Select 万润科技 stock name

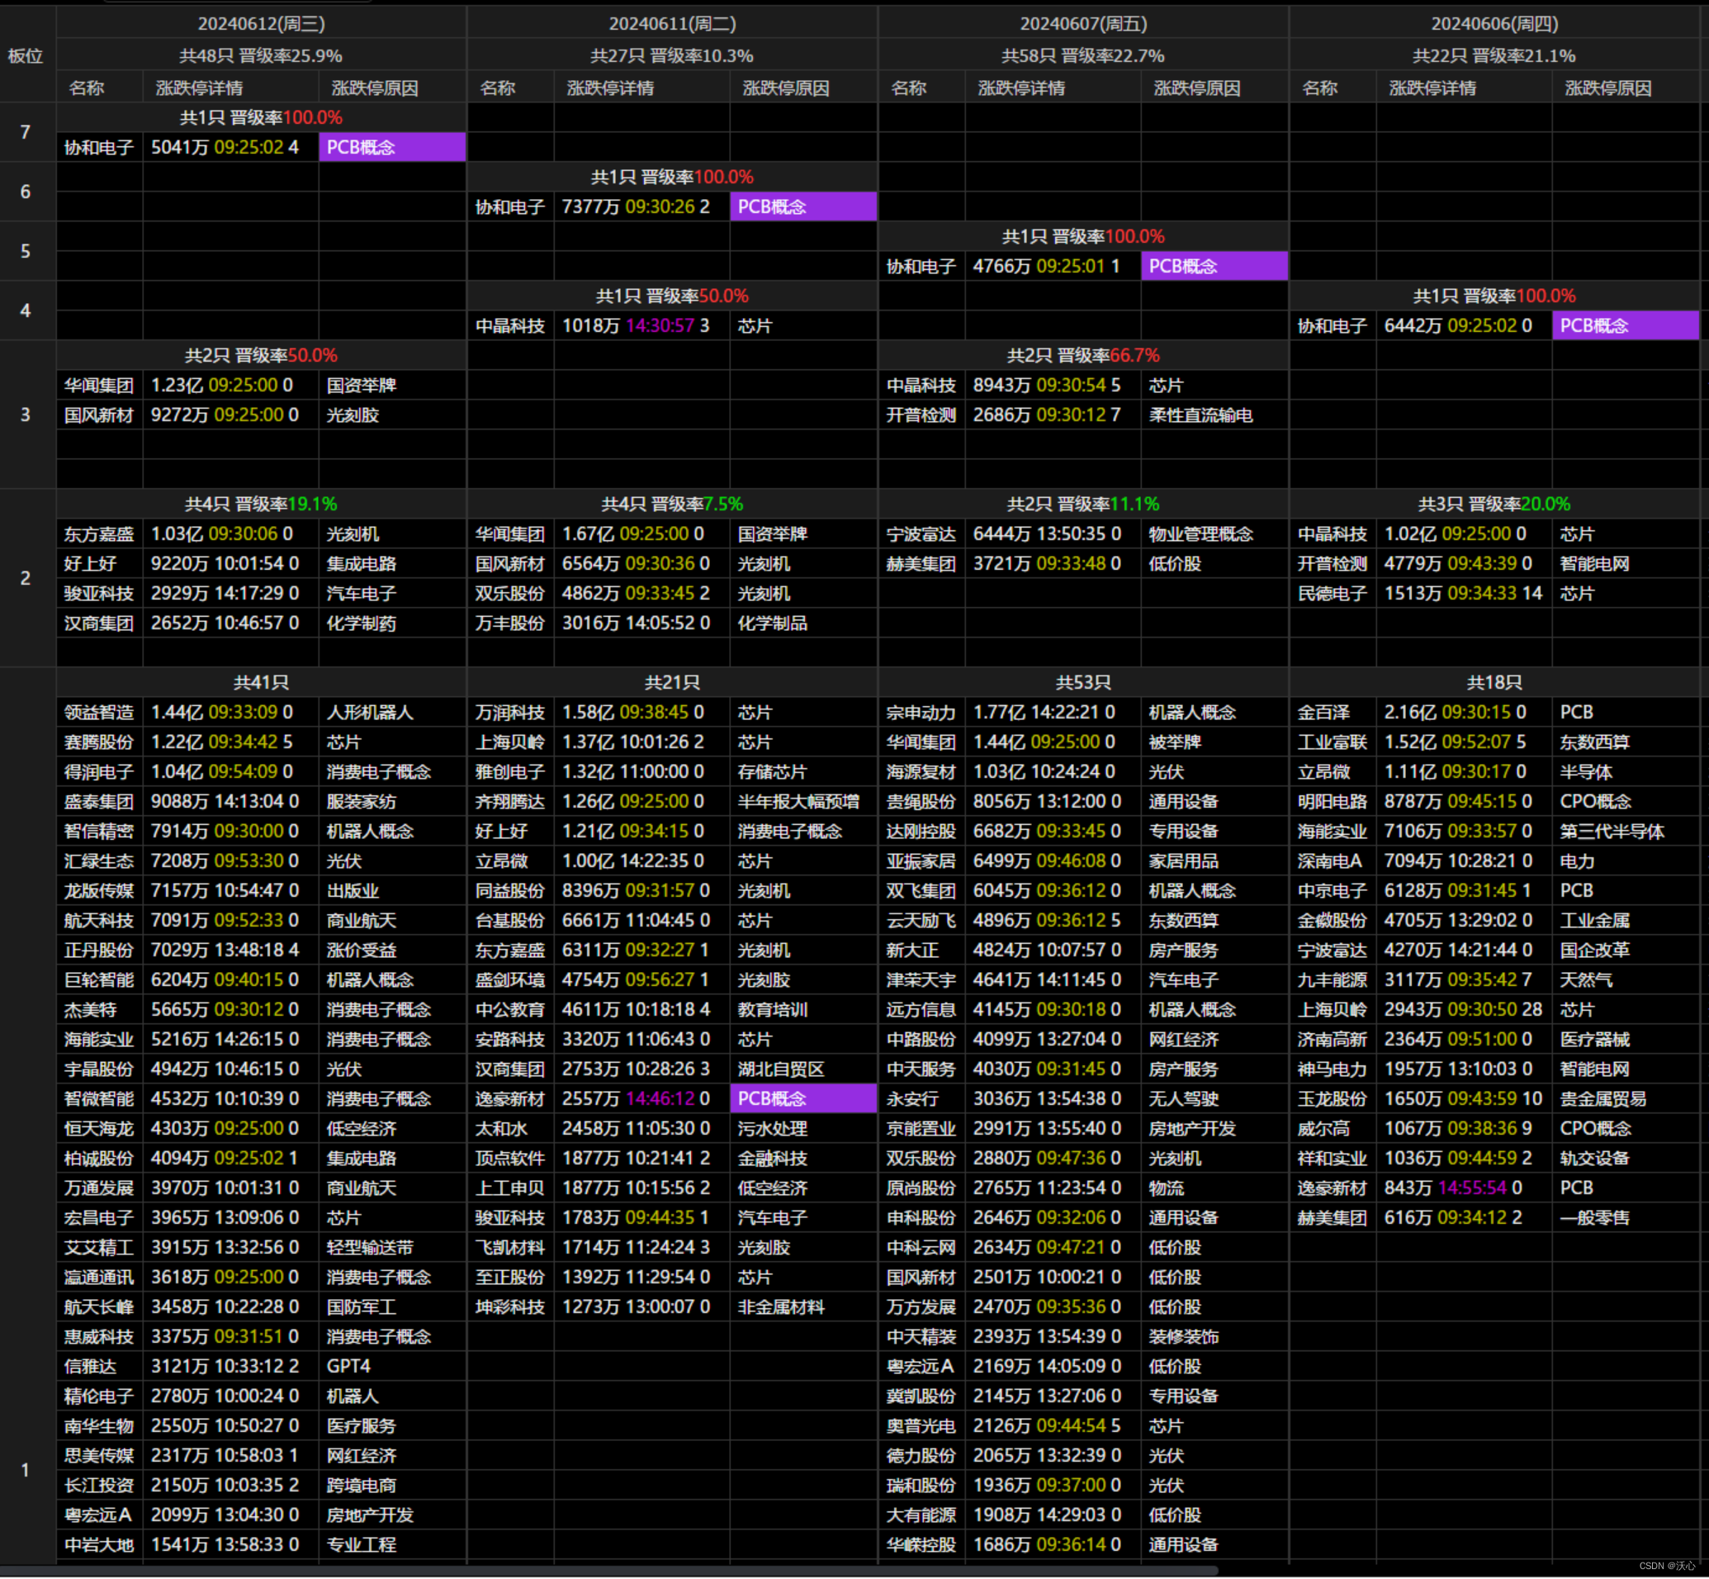tap(510, 713)
